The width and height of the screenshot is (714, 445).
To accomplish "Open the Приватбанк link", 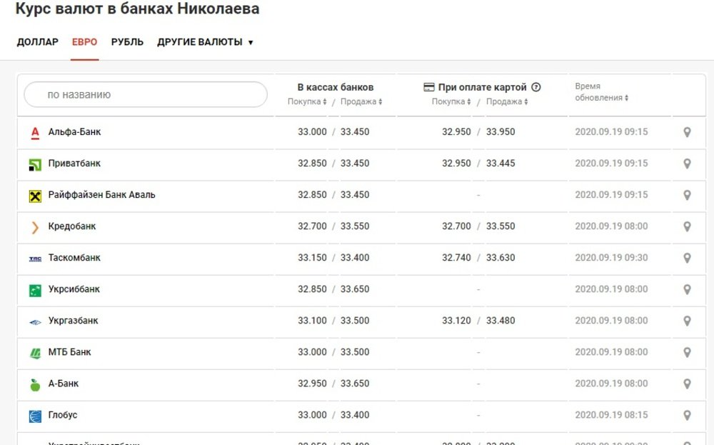I will [74, 163].
